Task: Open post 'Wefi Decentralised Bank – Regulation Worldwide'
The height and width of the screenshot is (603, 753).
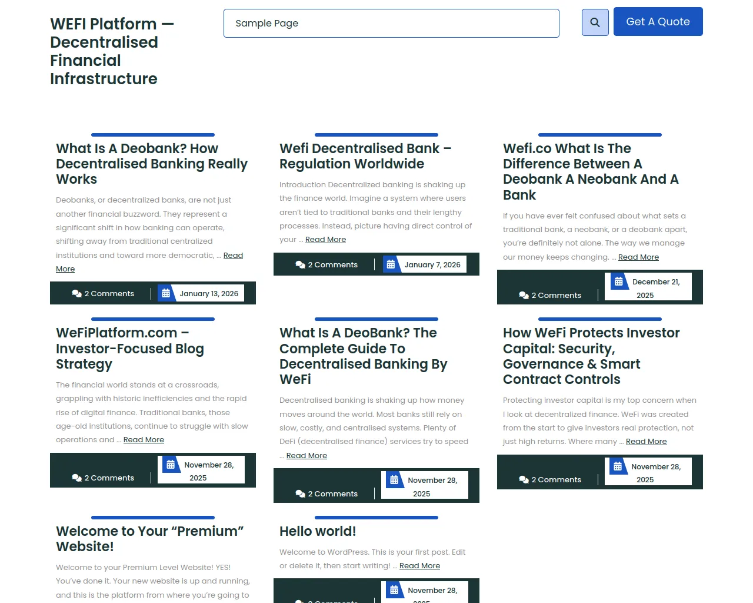Action: coord(365,156)
